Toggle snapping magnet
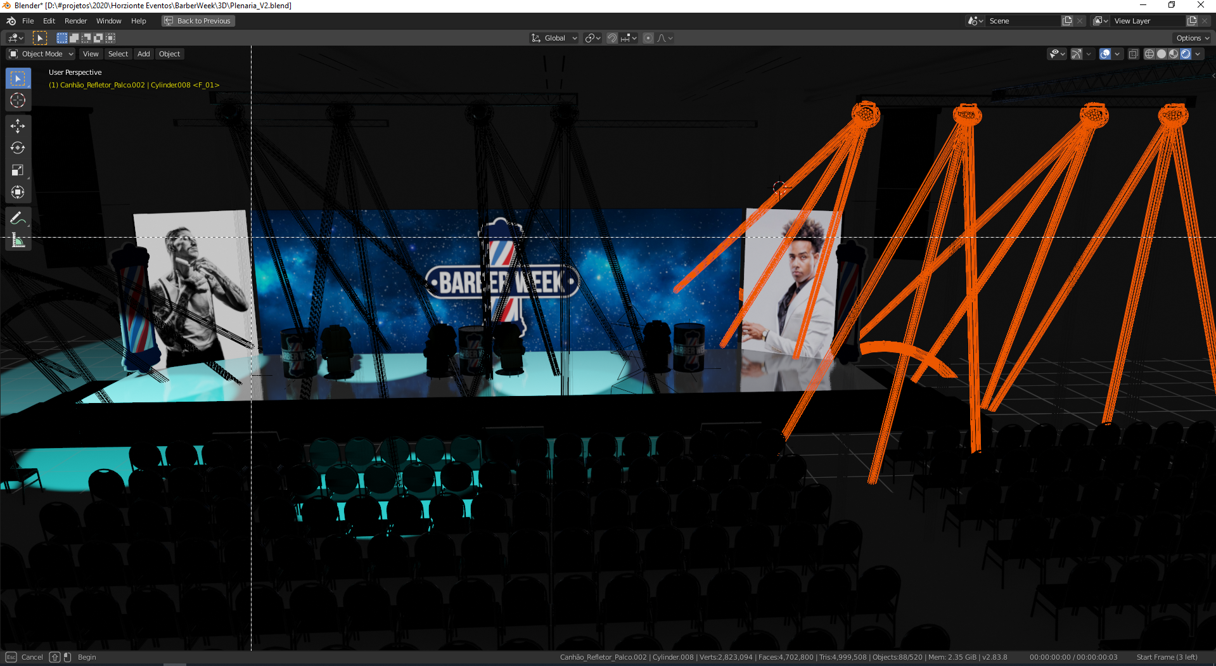 (611, 38)
